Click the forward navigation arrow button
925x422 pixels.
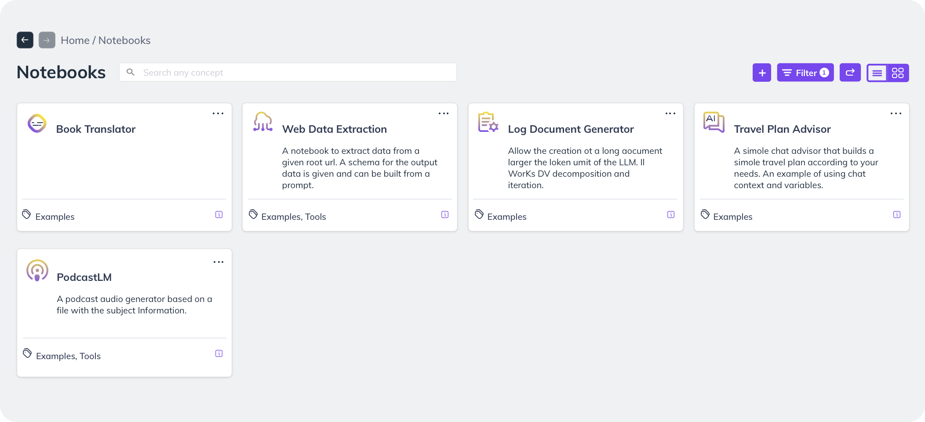coord(47,40)
